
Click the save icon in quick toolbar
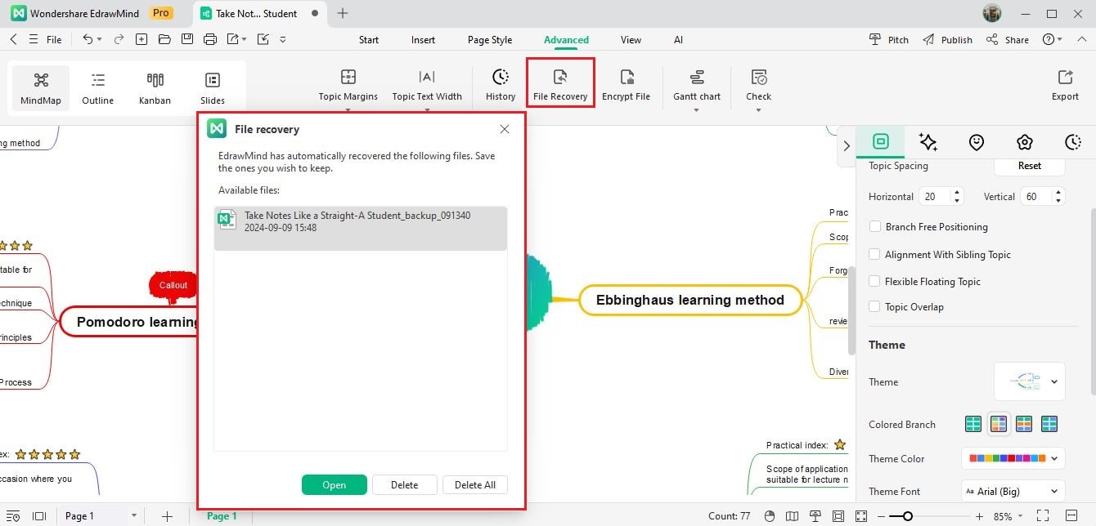tap(187, 39)
